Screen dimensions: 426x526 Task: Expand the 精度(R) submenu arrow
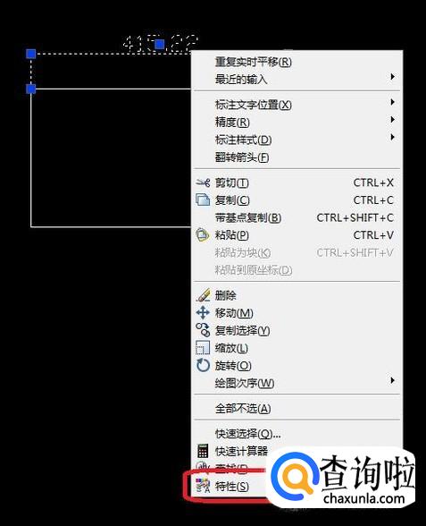(x=393, y=120)
